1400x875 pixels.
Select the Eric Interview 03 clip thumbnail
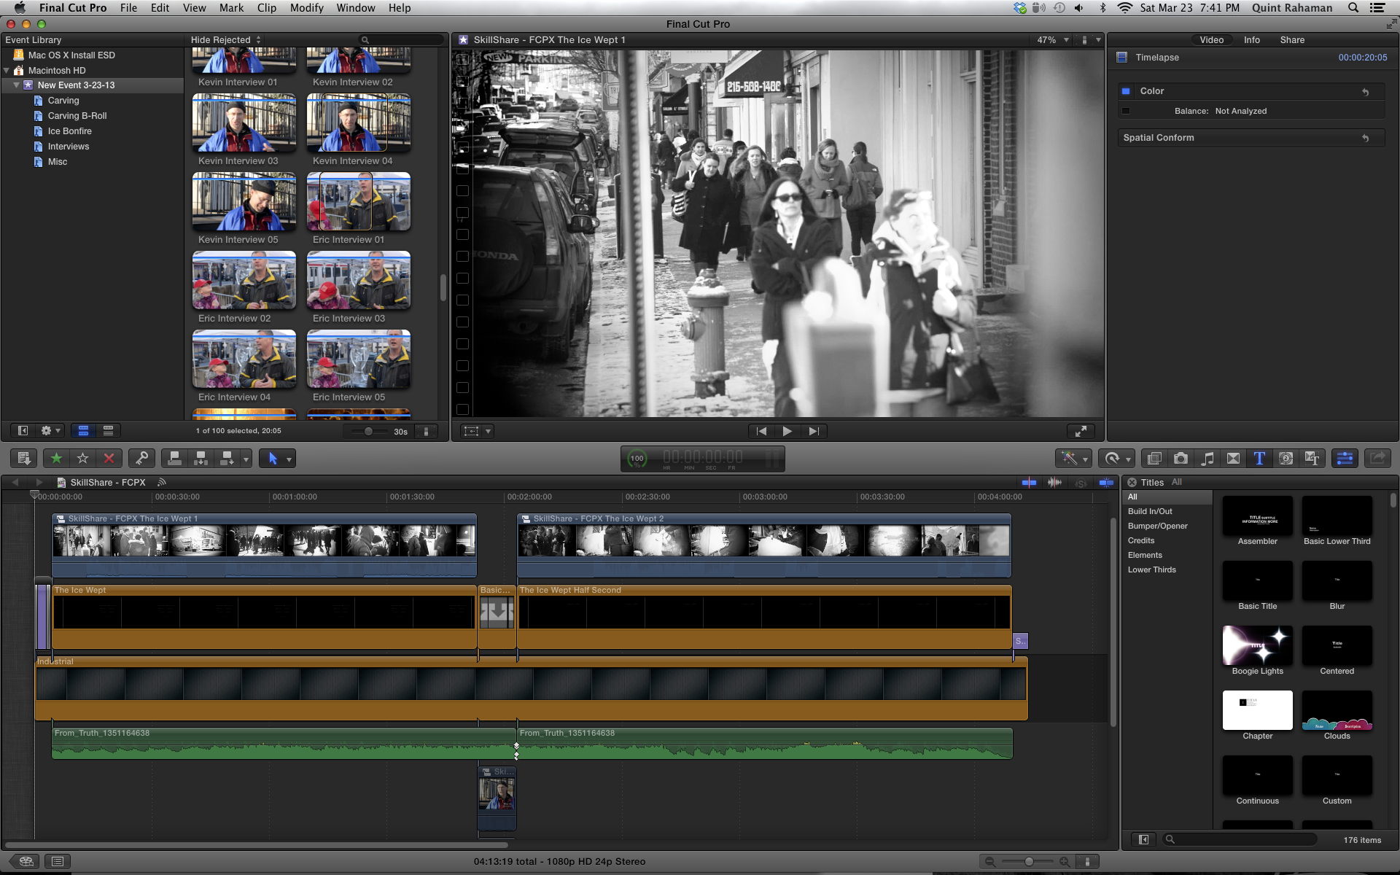pyautogui.click(x=358, y=280)
